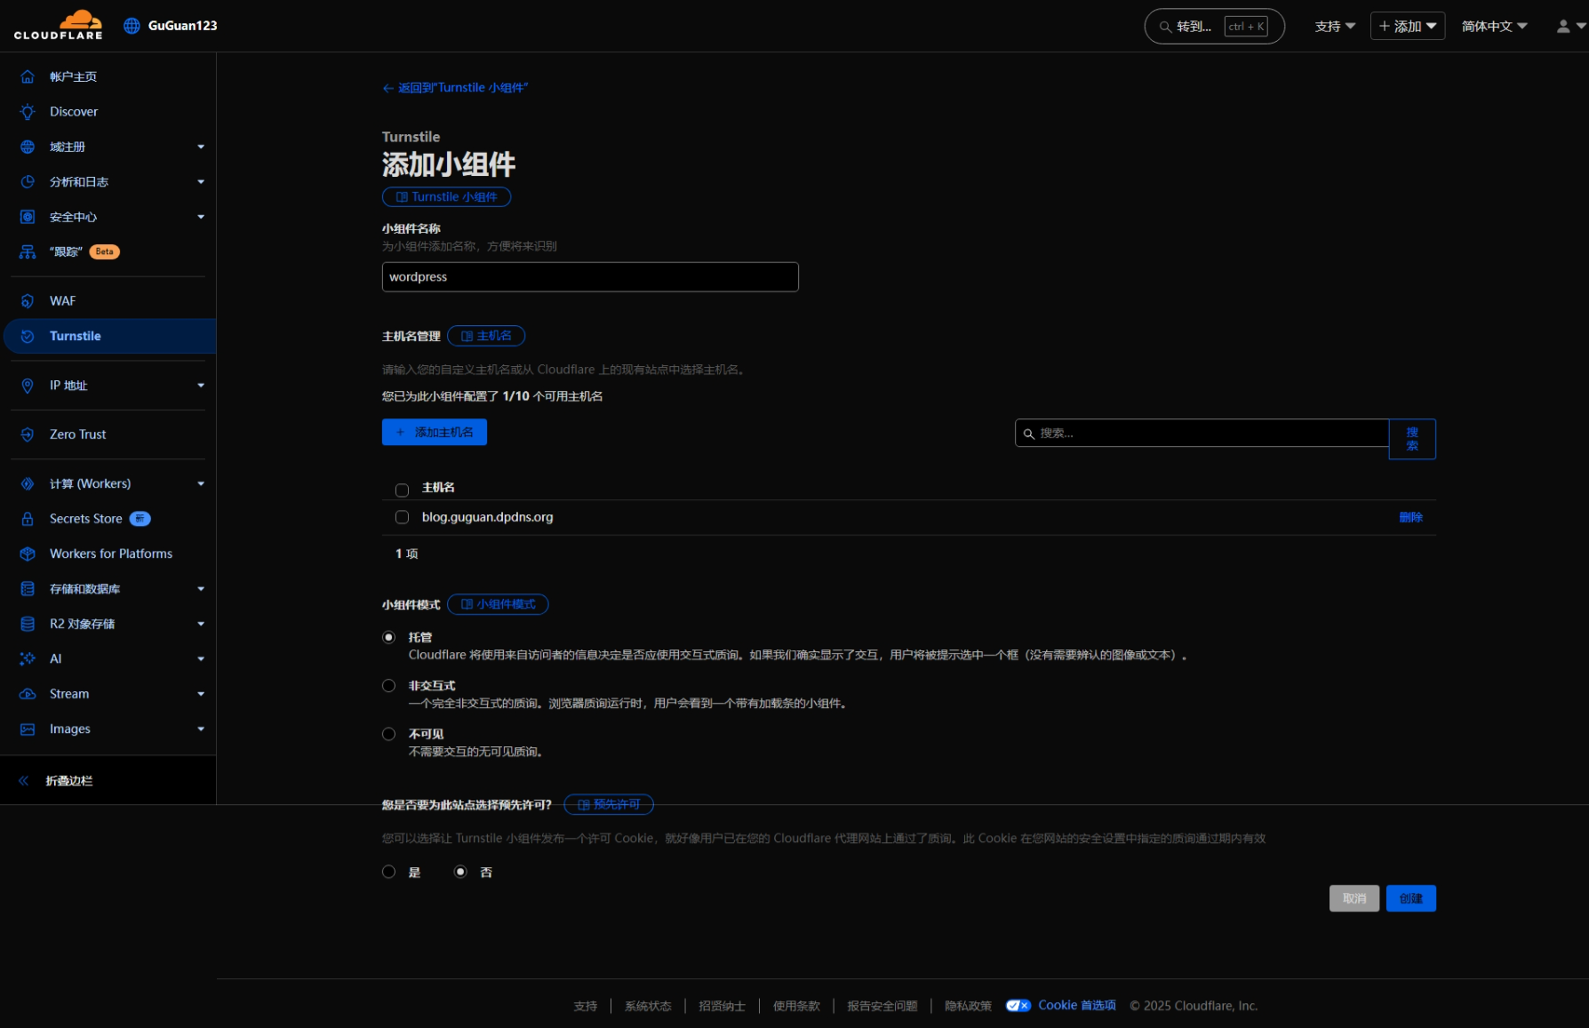
Task: Open the Turnstile sidebar item
Action: click(109, 336)
